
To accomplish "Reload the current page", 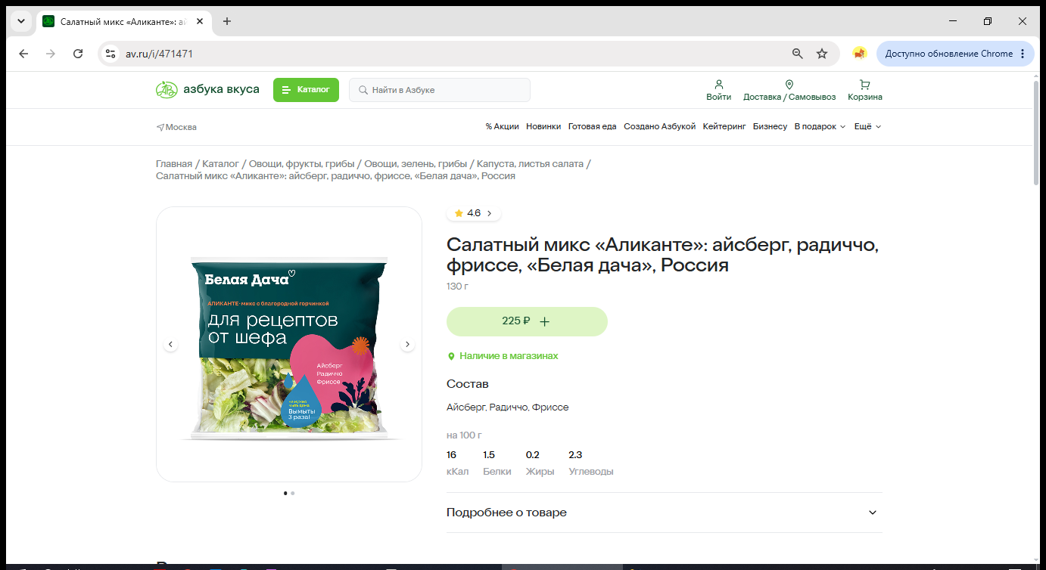I will click(x=78, y=54).
